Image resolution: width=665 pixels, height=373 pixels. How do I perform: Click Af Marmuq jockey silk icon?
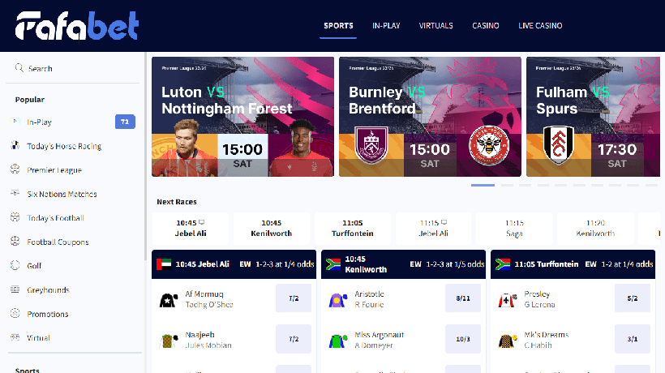[169, 300]
